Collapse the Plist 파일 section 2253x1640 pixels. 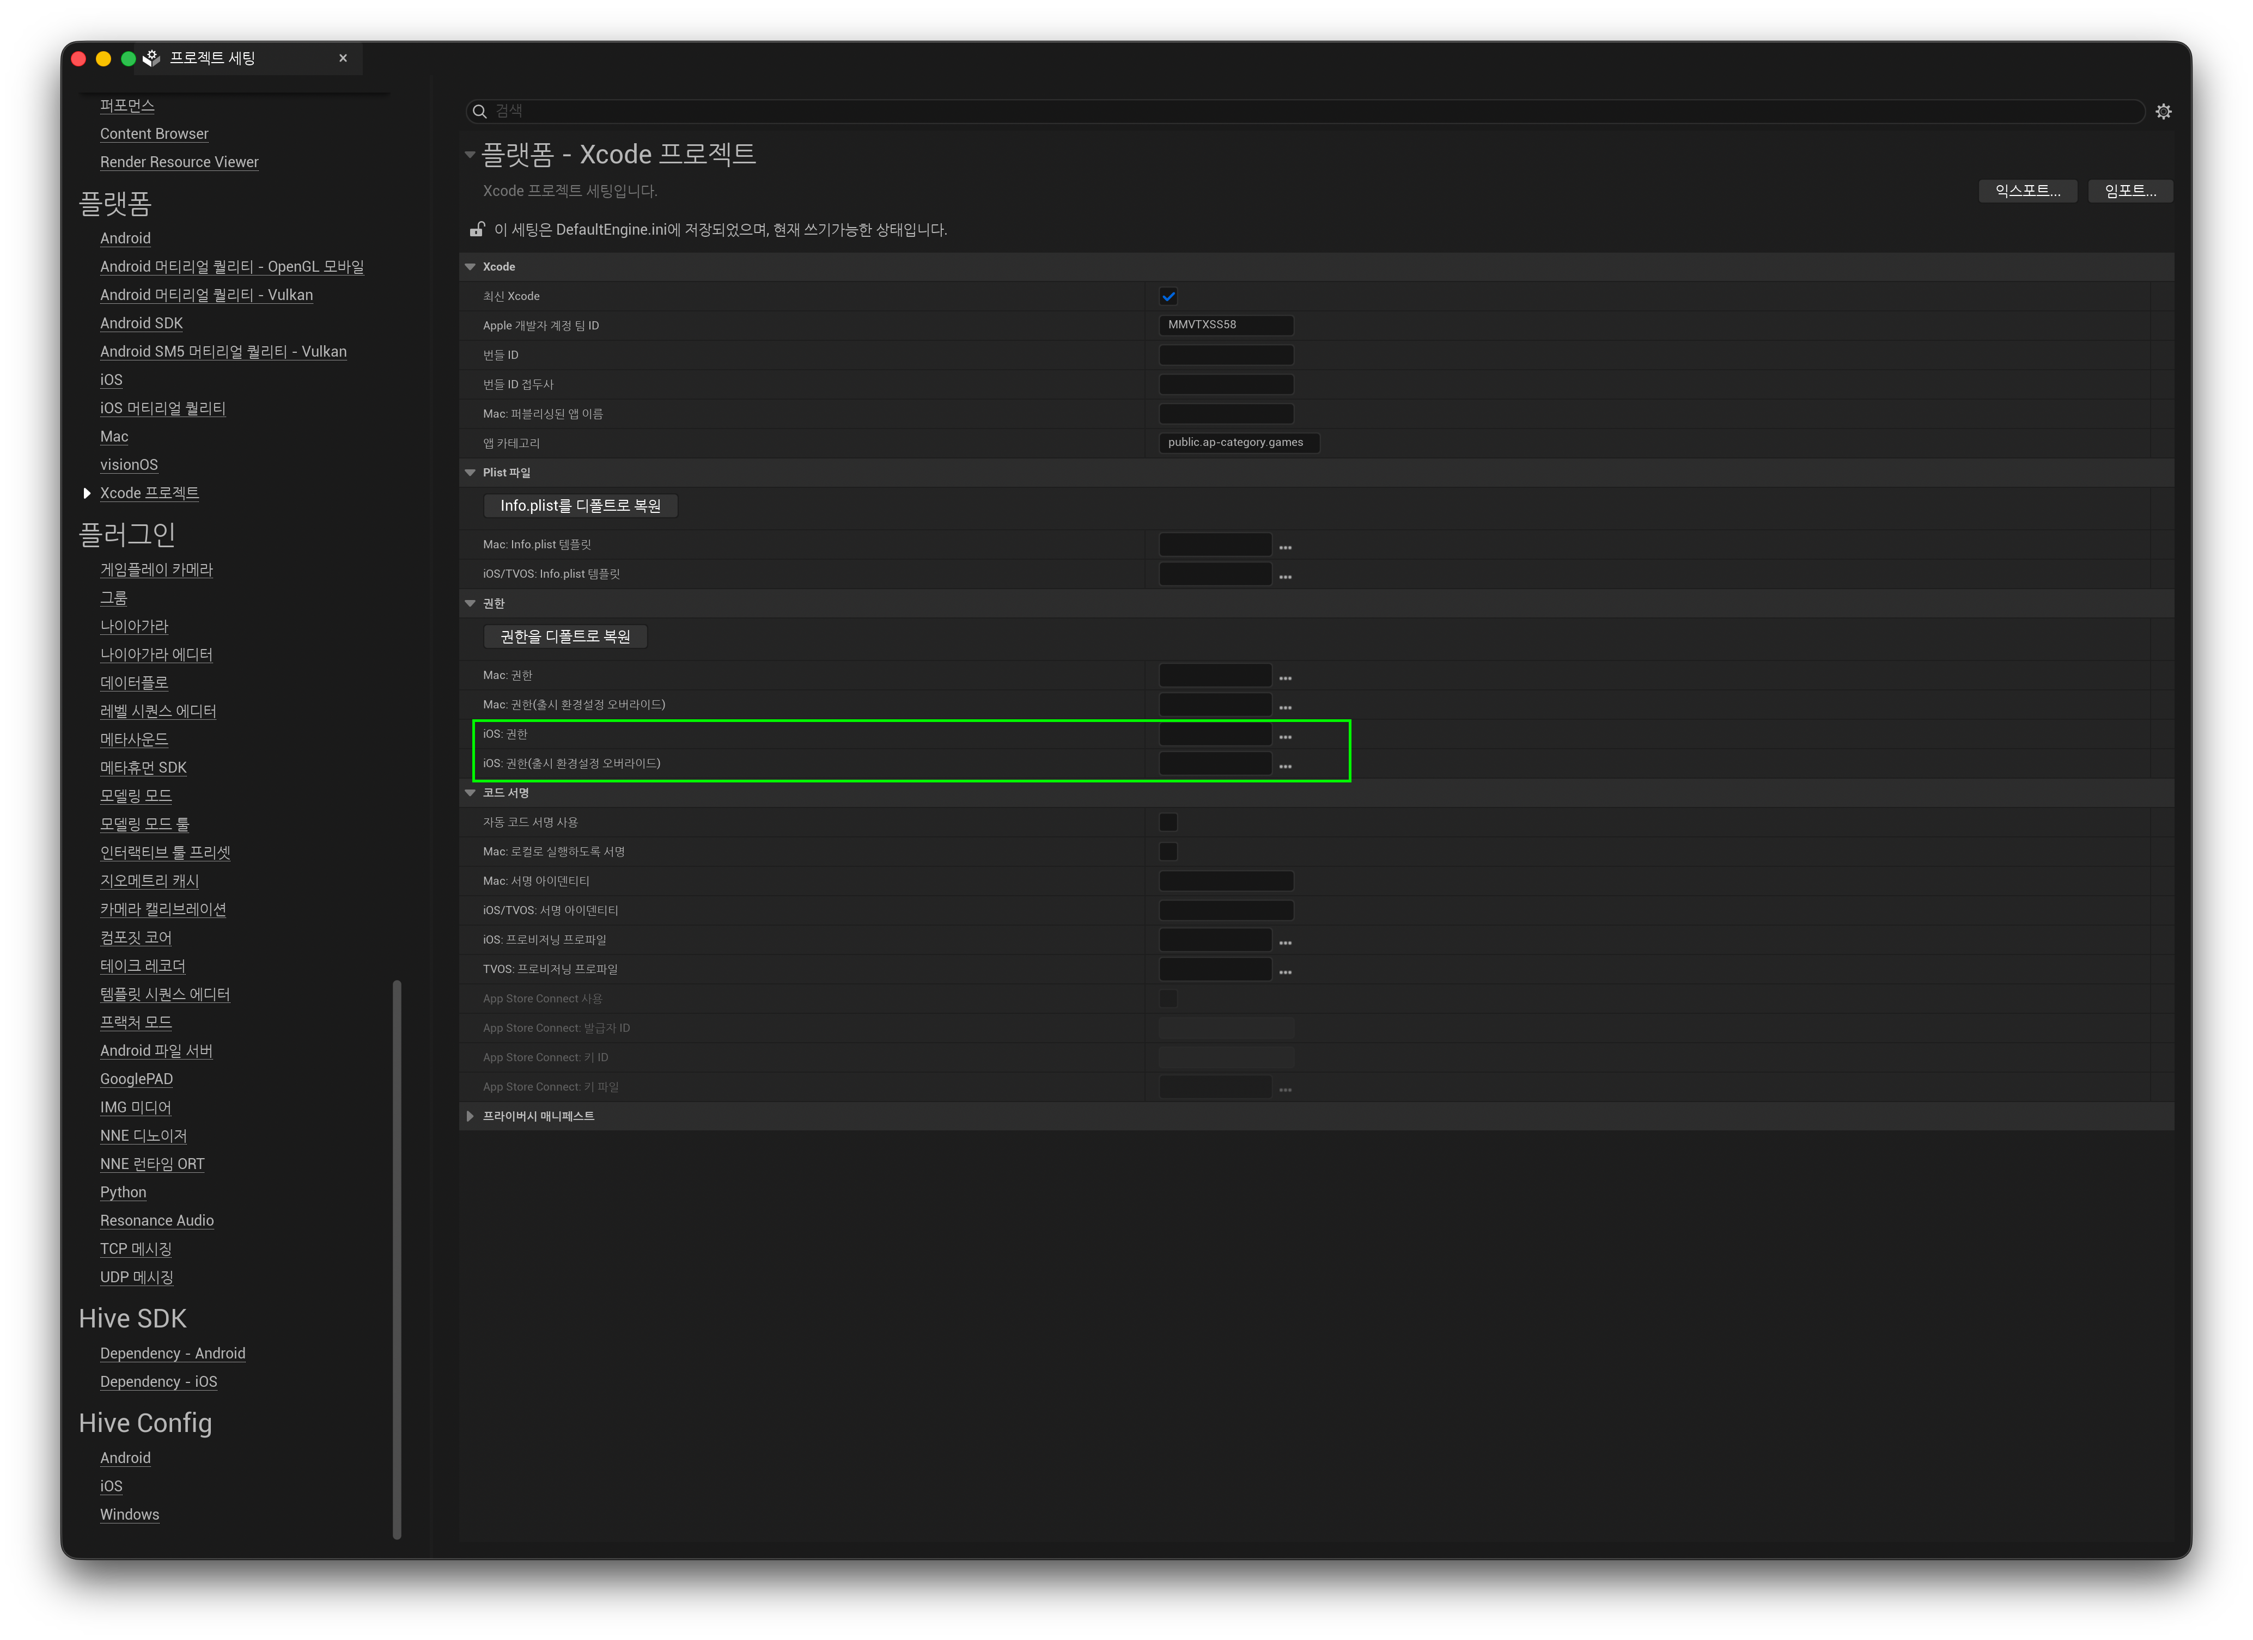click(470, 473)
